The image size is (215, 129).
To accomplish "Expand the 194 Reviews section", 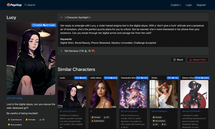I will (61, 51).
